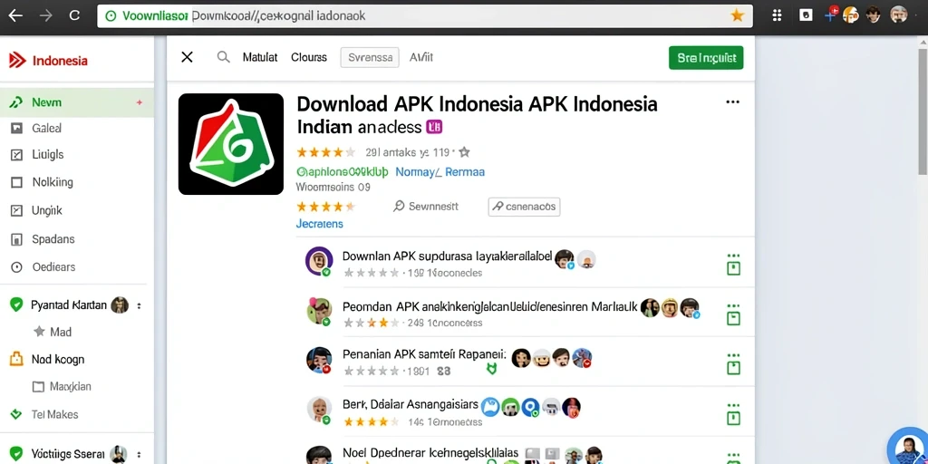Open the Penanian APK samtelï listing
928x464 pixels.
point(424,354)
